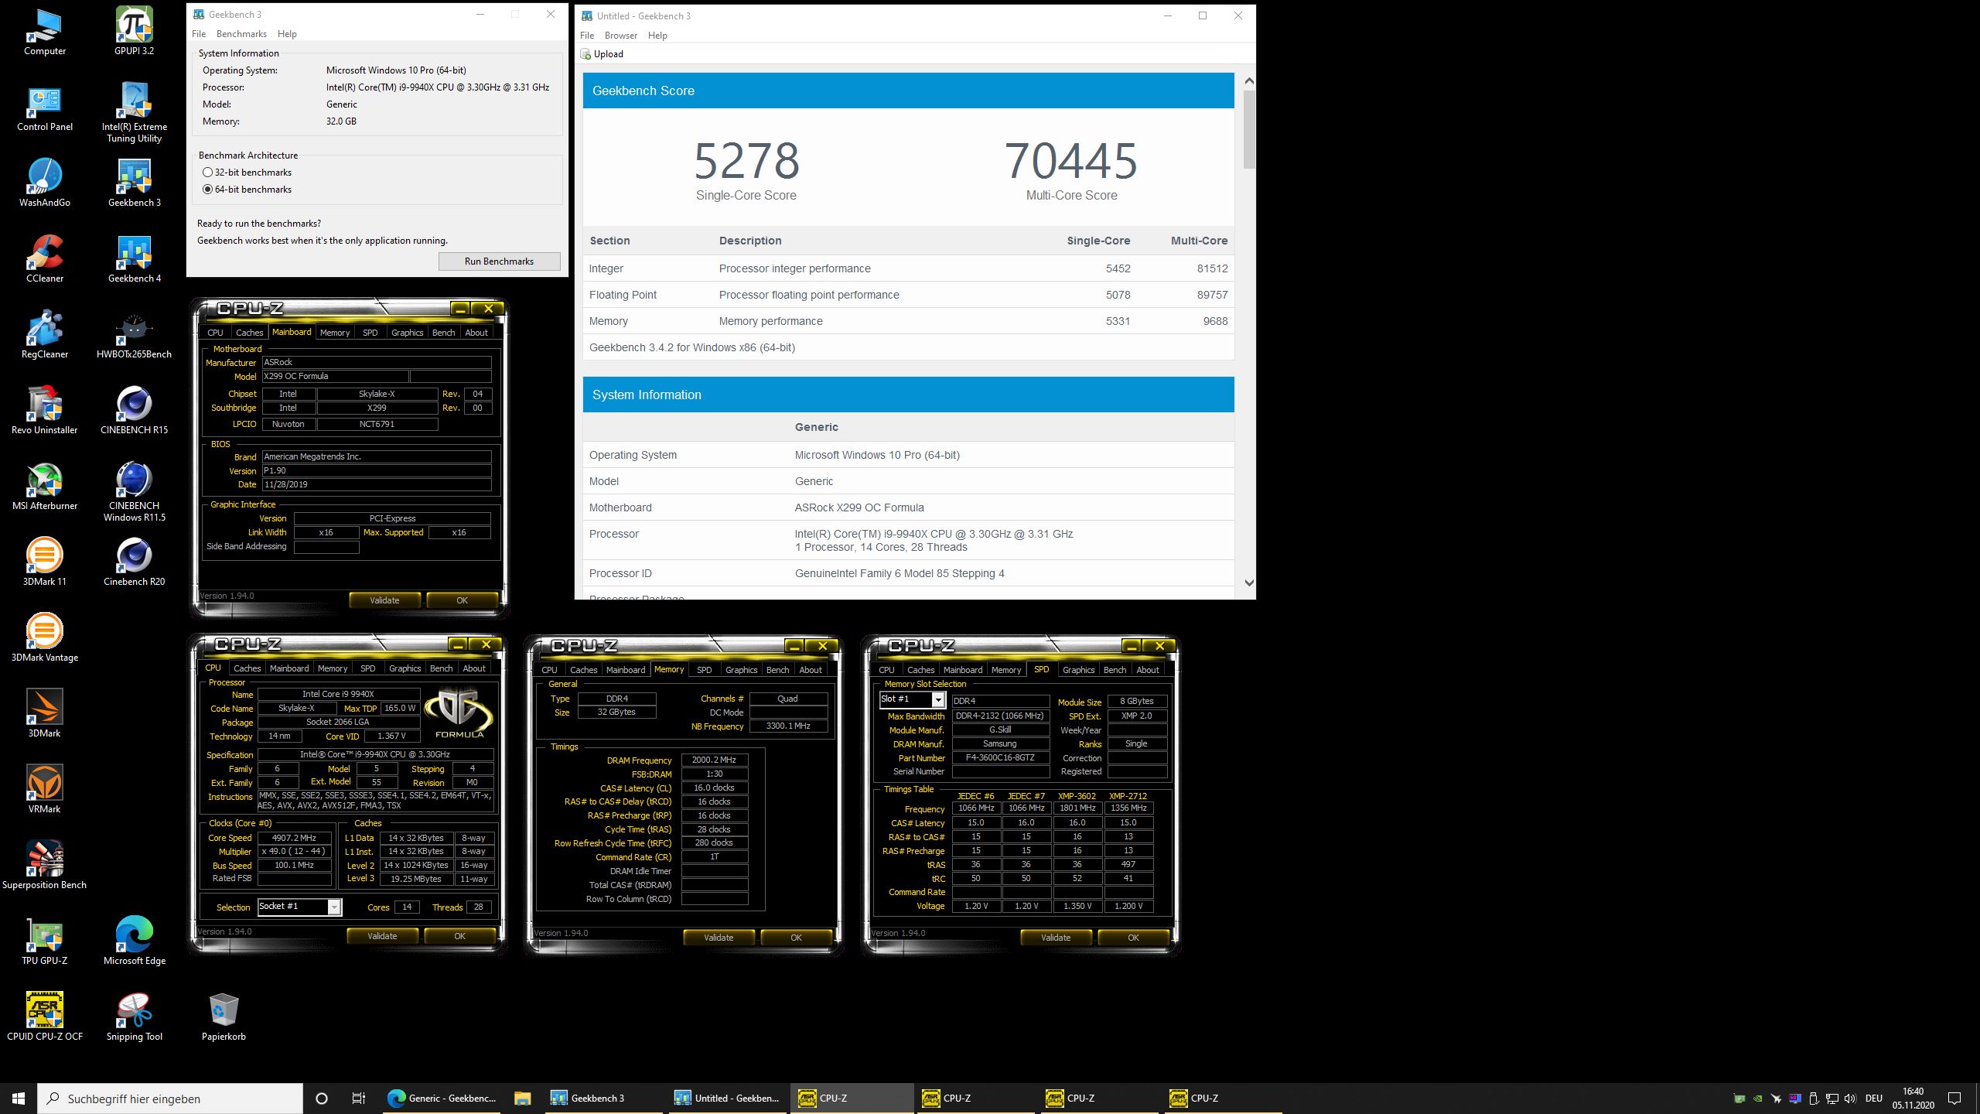This screenshot has width=1980, height=1114.
Task: Open RegCleaner desktop icon
Action: click(x=45, y=335)
